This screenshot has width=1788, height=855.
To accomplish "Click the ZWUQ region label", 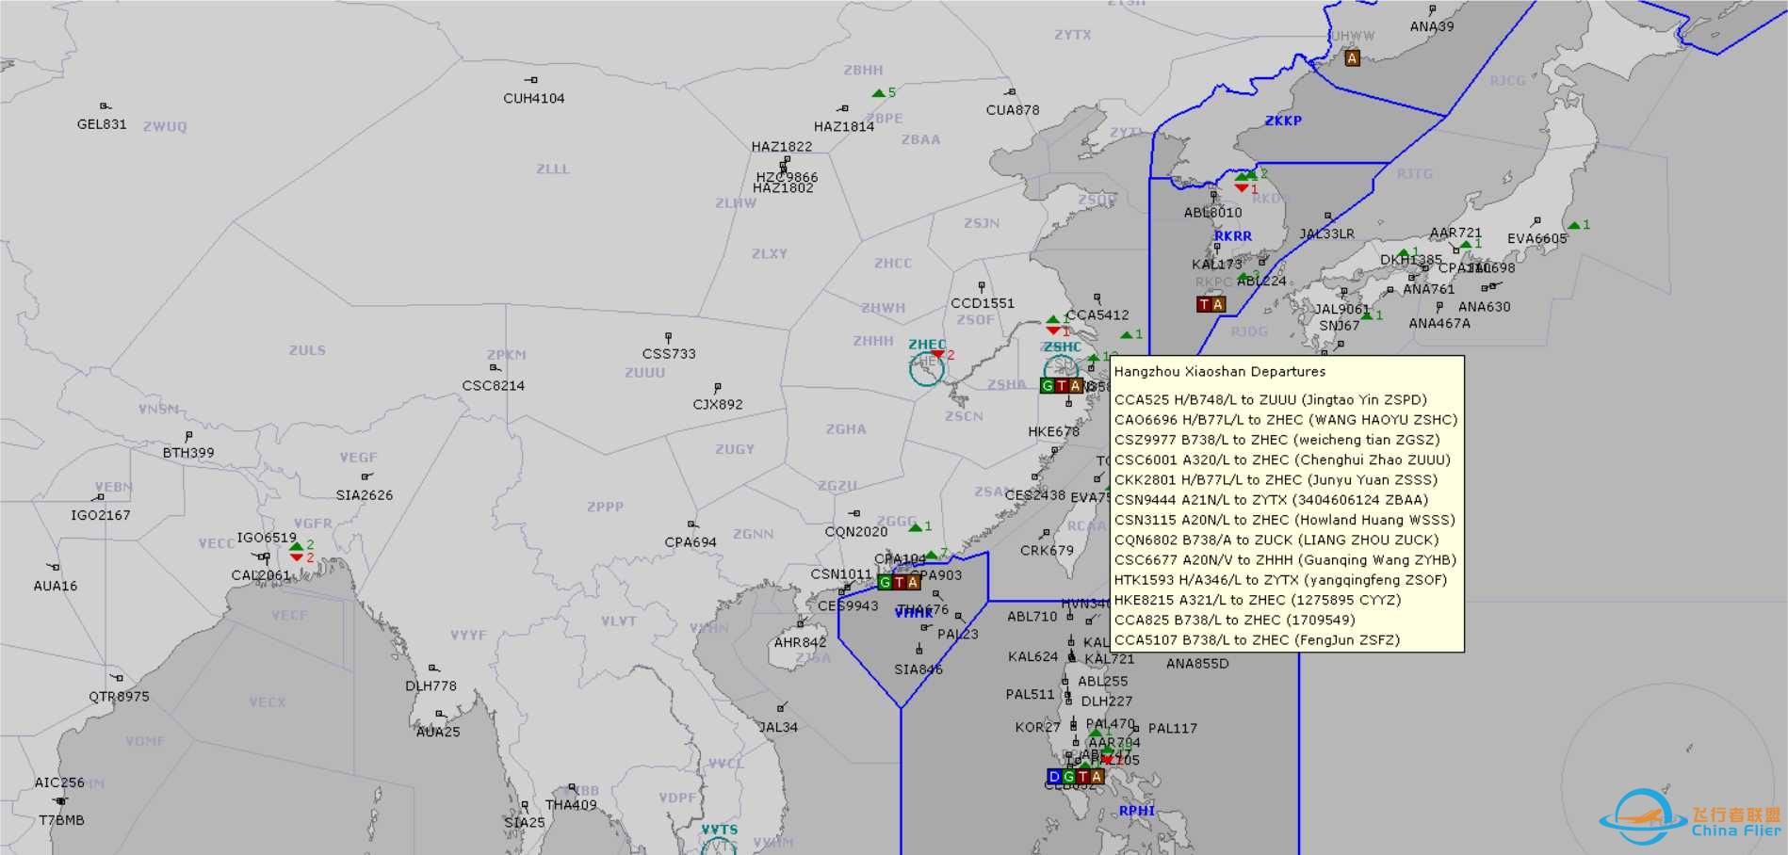I will pyautogui.click(x=165, y=126).
